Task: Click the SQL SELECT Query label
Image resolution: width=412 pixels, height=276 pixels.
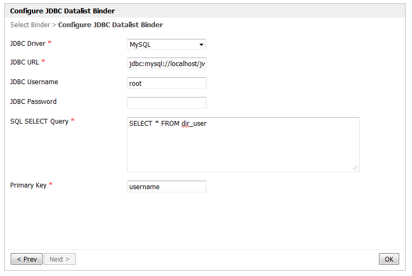Action: click(x=39, y=121)
